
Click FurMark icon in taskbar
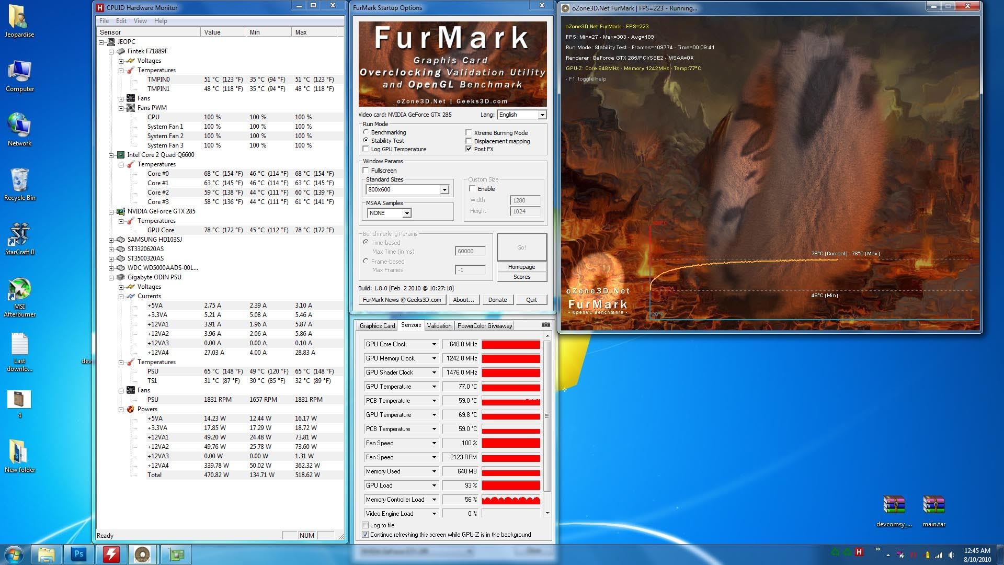point(143,554)
